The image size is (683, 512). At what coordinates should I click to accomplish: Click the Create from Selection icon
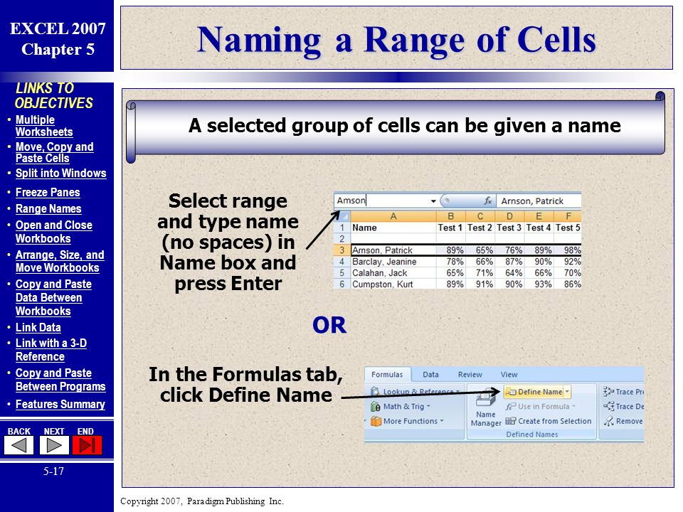tap(511, 421)
